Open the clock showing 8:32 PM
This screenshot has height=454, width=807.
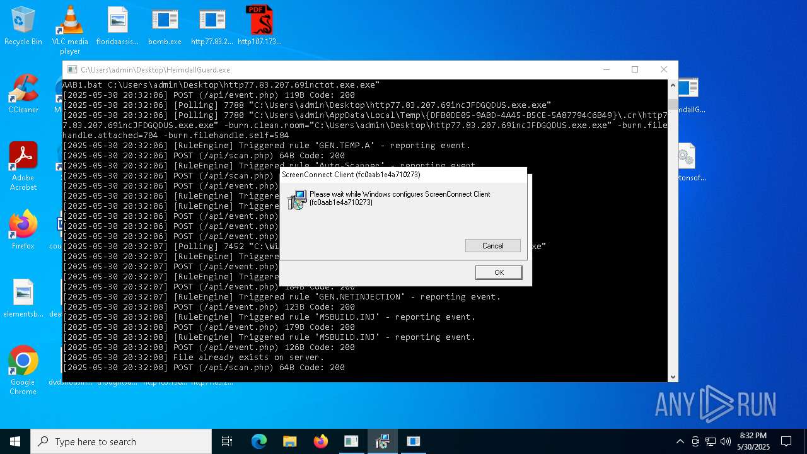point(753,441)
